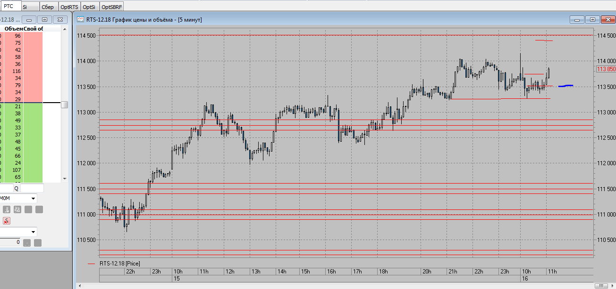Click the 18h time axis label
The image size is (616, 289).
(383, 272)
